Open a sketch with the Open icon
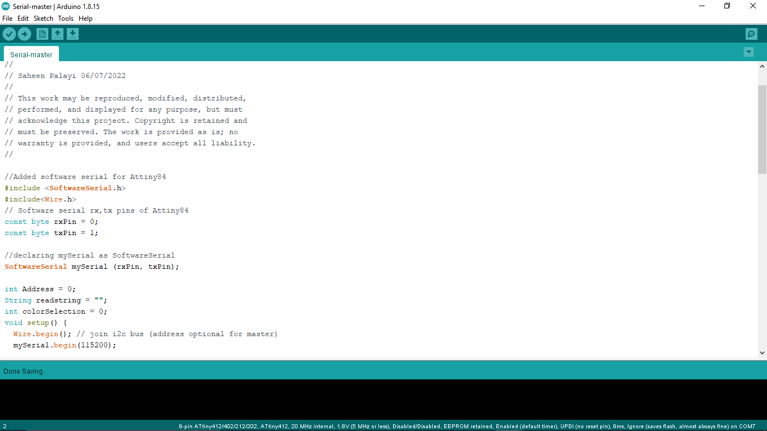The height and width of the screenshot is (431, 767). 57,34
